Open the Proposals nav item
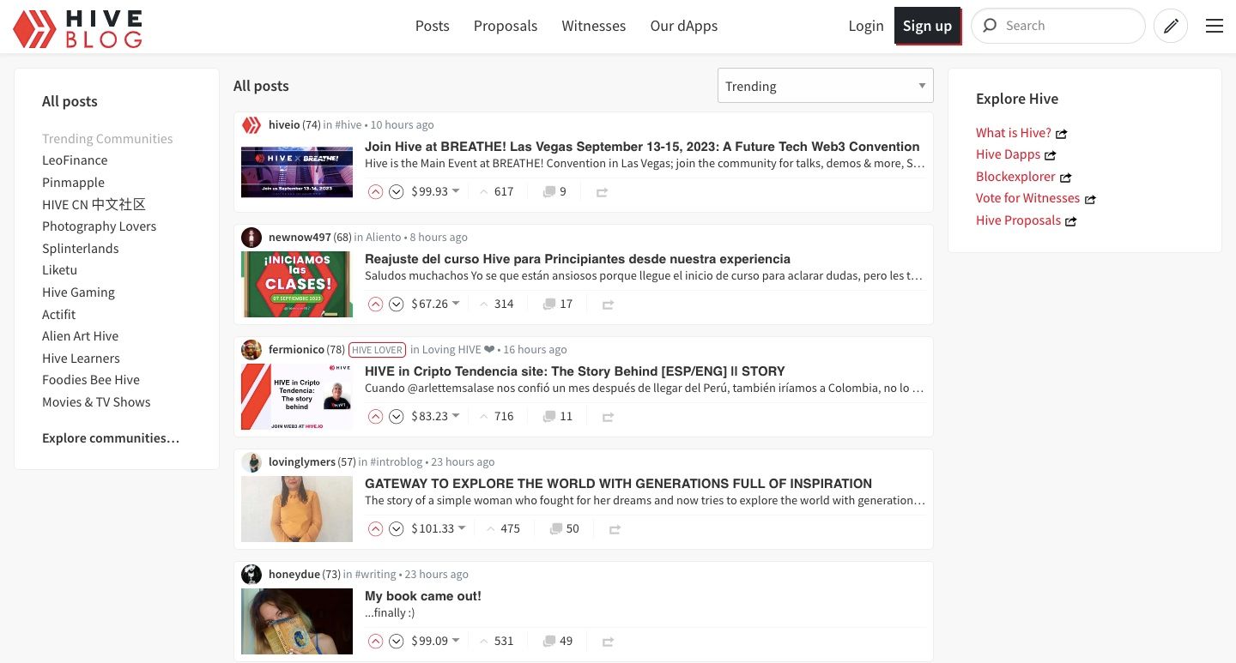 [x=506, y=26]
